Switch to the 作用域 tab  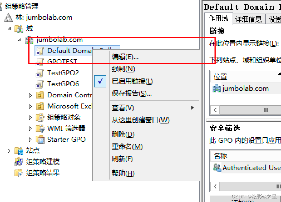[x=219, y=18]
